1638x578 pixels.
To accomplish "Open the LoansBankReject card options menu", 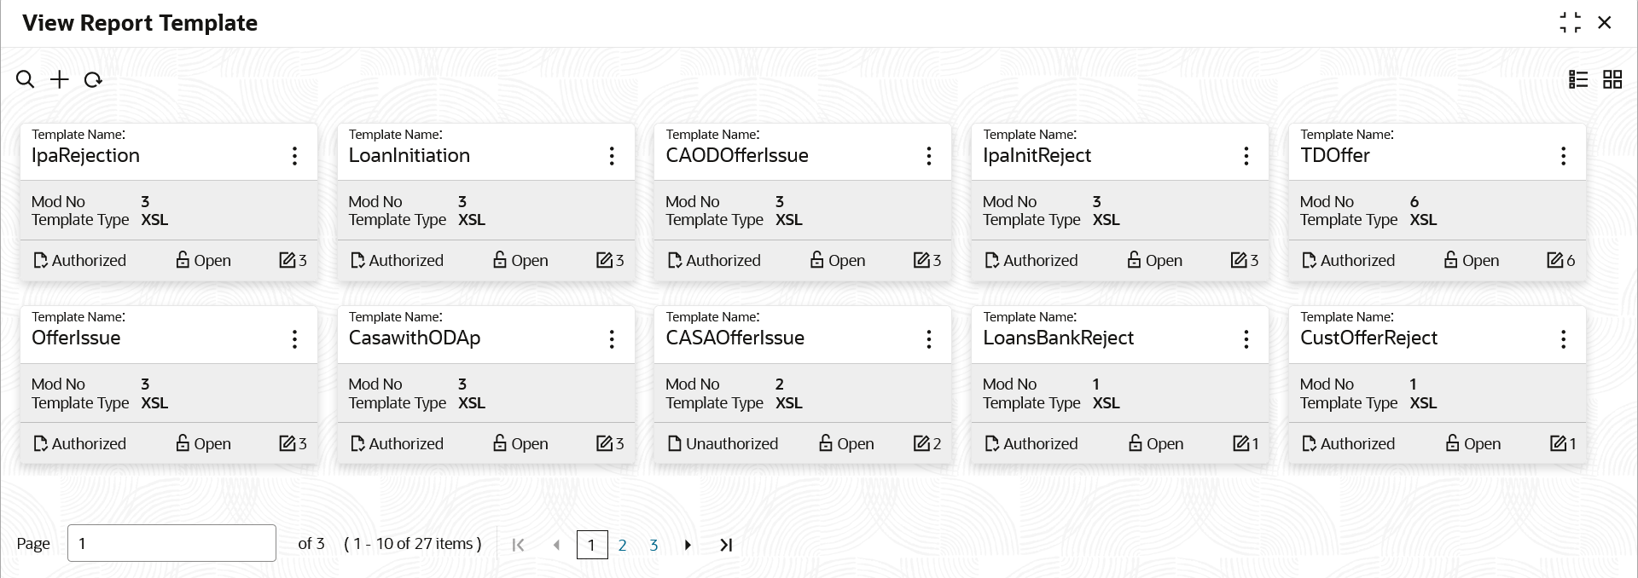I will point(1246,339).
